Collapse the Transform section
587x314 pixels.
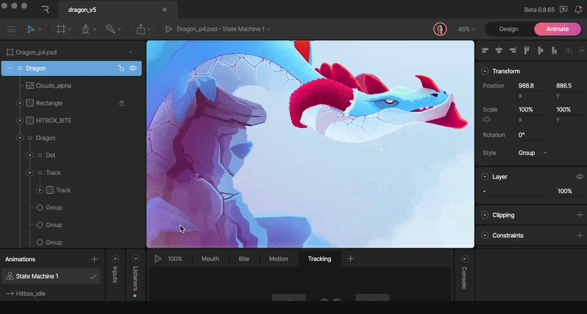[x=485, y=71]
